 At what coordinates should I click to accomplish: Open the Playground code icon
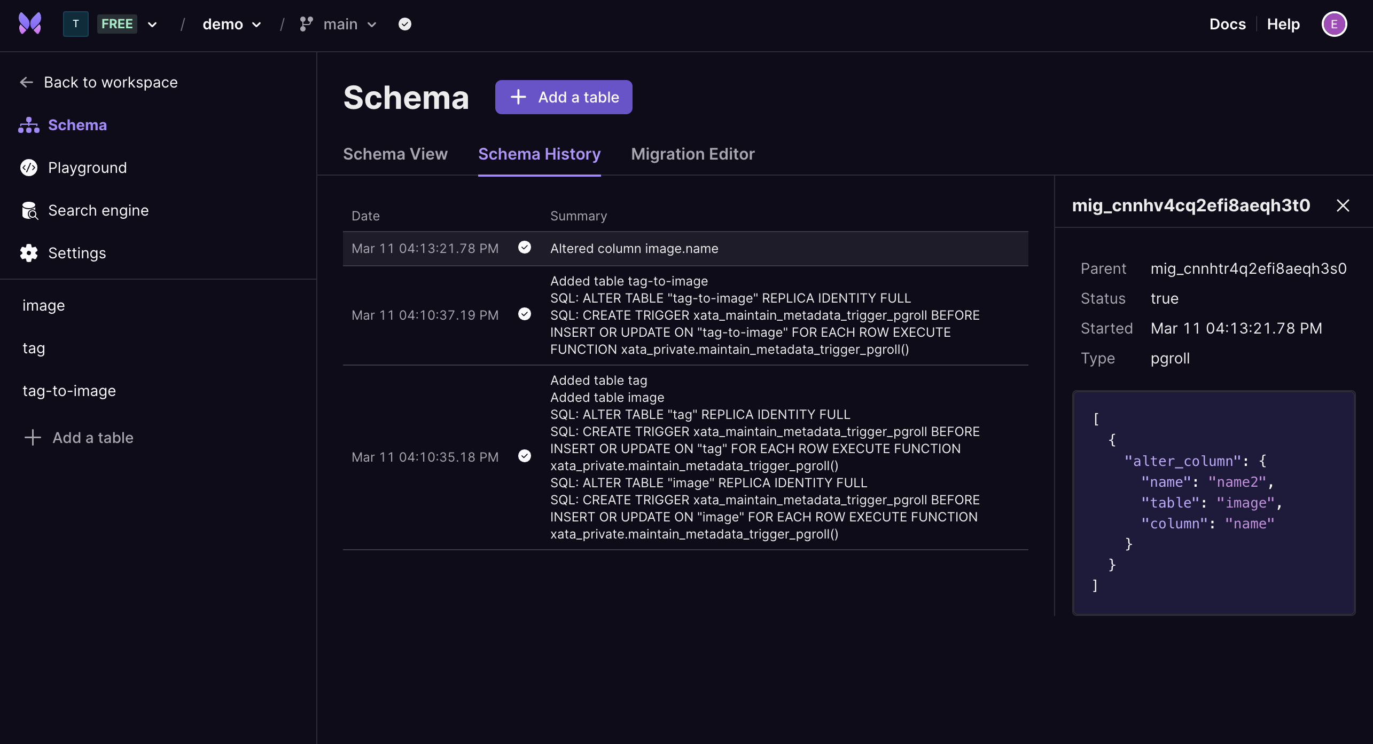29,168
